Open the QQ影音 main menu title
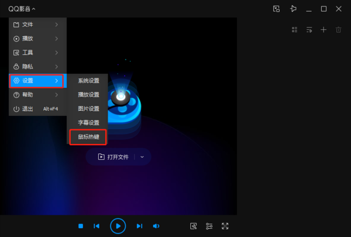This screenshot has height=237, width=351. (22, 9)
